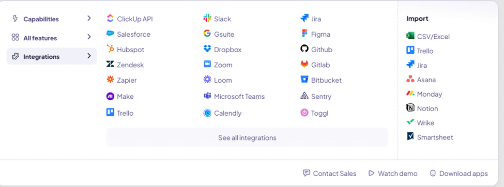Screen dimensions: 504x187
Task: Select the Toggl icon
Action: (x=304, y=113)
